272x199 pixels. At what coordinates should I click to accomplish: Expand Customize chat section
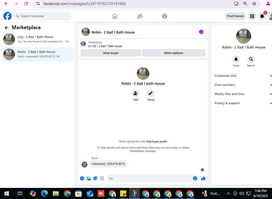(x=243, y=76)
